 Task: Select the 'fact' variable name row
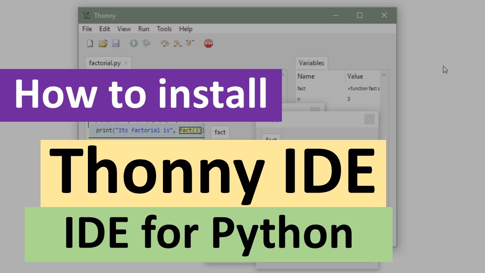coord(302,88)
